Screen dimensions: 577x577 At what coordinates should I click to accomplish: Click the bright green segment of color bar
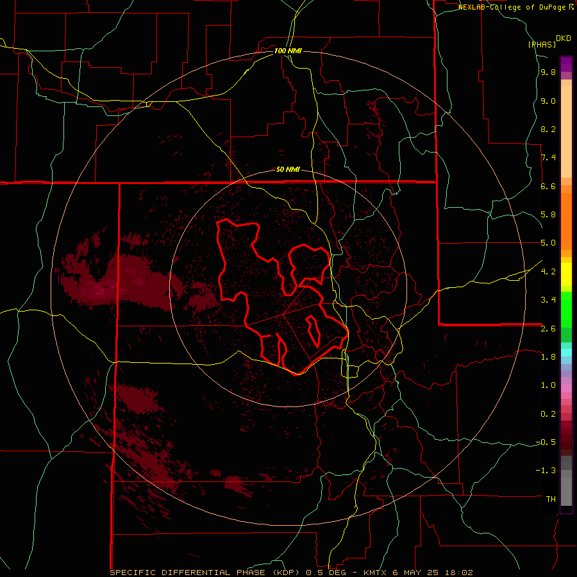pyautogui.click(x=566, y=310)
